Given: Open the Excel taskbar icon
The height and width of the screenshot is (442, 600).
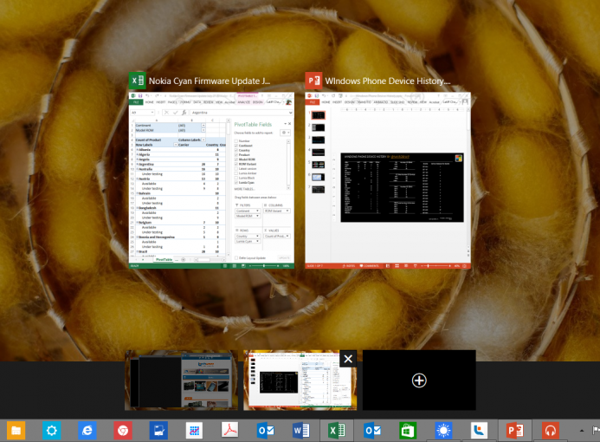Looking at the screenshot, I should pos(337,431).
